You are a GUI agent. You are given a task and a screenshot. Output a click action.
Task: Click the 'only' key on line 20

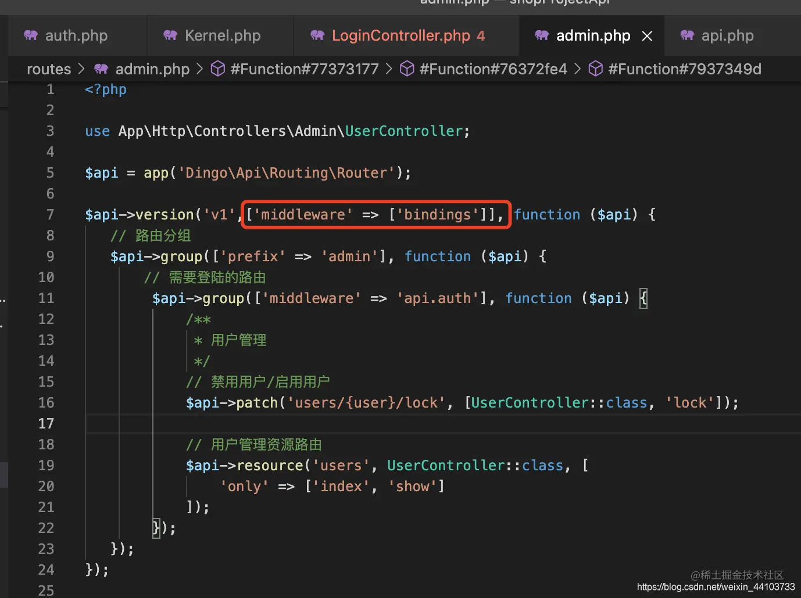click(x=244, y=487)
